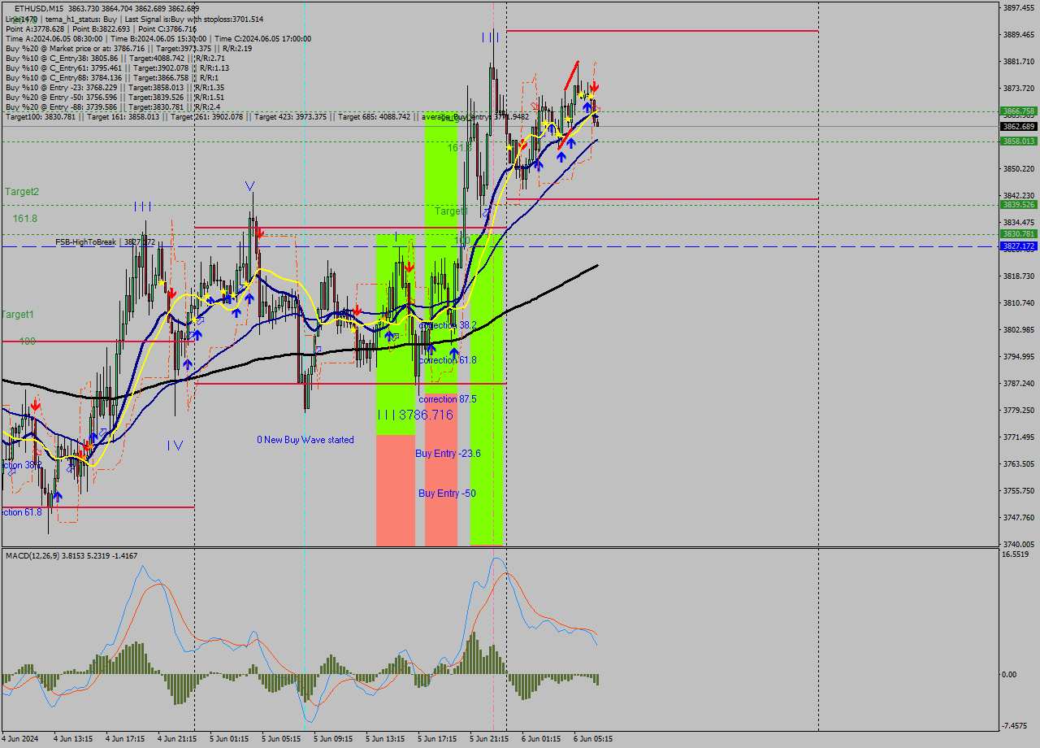Click the V wave marker above the price action

point(249,186)
